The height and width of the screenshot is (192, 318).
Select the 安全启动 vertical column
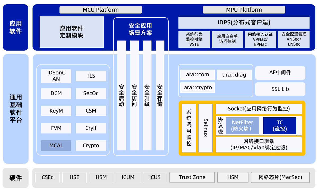[x=122, y=95]
